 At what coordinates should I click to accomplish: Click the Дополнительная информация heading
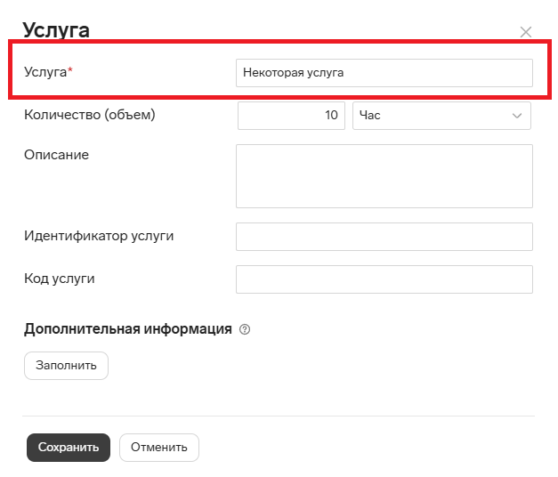(x=128, y=329)
